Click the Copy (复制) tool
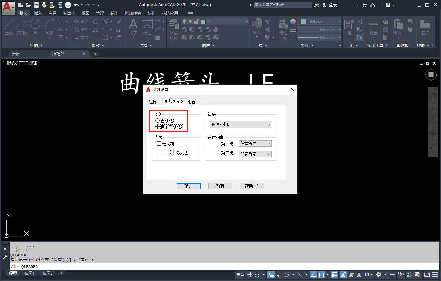This screenshot has height=281, width=441. click(81, 29)
